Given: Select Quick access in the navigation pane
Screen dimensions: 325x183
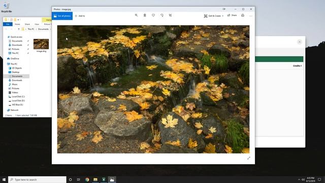Looking at the screenshot, I should point(16,37).
